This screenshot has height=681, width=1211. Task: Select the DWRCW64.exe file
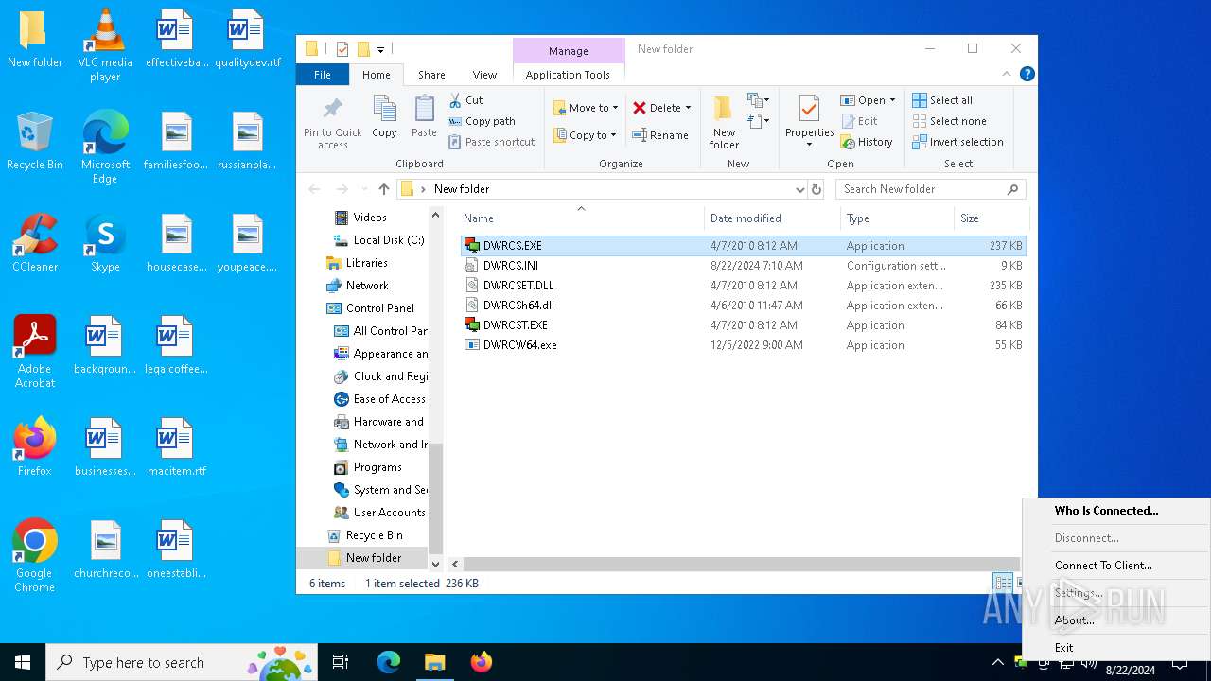point(743,345)
